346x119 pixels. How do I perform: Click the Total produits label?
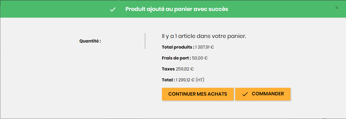tap(178, 47)
